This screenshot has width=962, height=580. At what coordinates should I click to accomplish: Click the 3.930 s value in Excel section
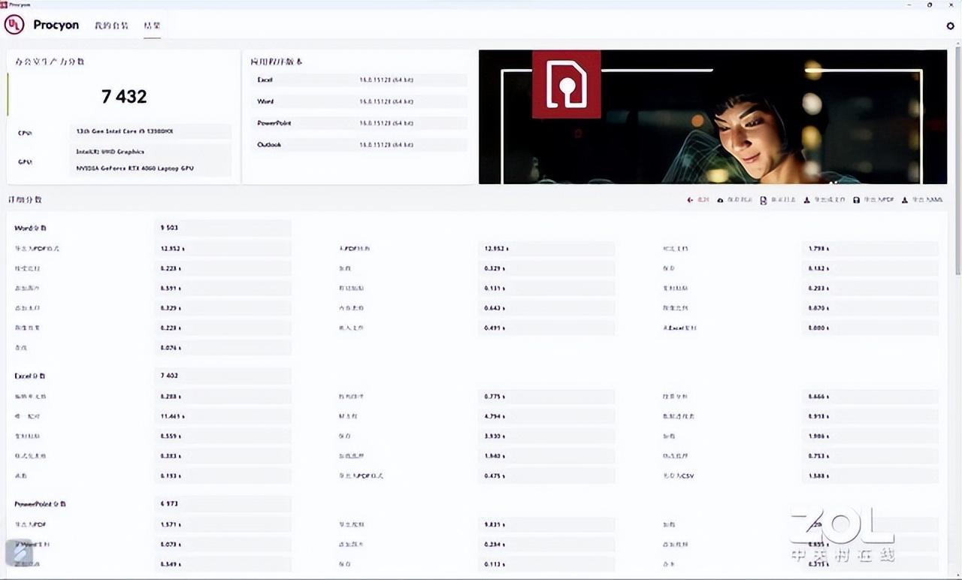[494, 436]
